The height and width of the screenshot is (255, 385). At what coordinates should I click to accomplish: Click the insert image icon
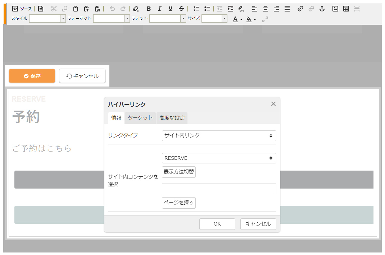pyautogui.click(x=335, y=9)
